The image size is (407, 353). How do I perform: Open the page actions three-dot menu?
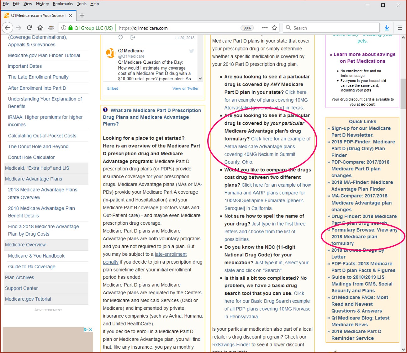click(265, 28)
